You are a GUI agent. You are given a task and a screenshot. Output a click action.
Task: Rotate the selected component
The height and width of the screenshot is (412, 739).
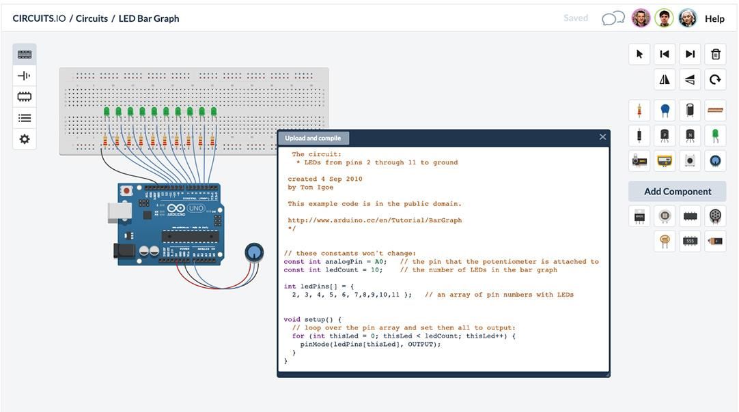pyautogui.click(x=715, y=79)
